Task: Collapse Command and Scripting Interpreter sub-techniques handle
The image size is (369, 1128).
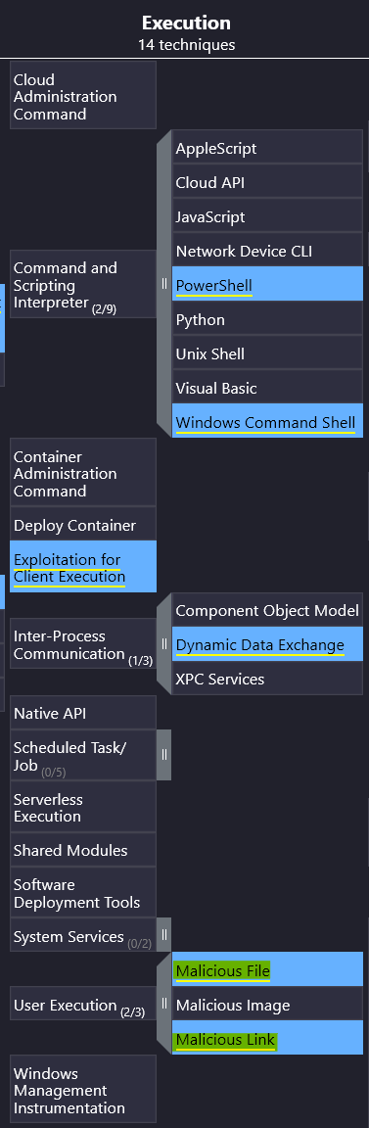Action: tap(164, 283)
